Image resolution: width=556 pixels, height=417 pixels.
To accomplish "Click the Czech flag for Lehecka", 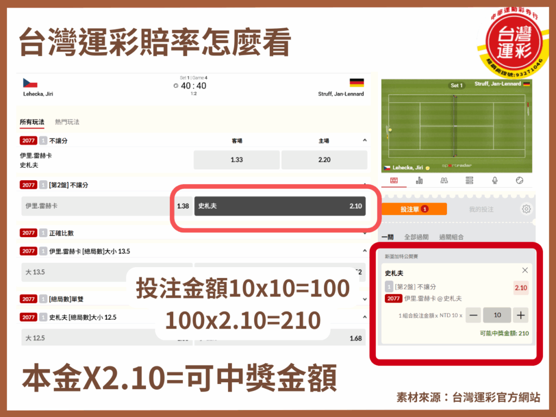I will point(30,83).
